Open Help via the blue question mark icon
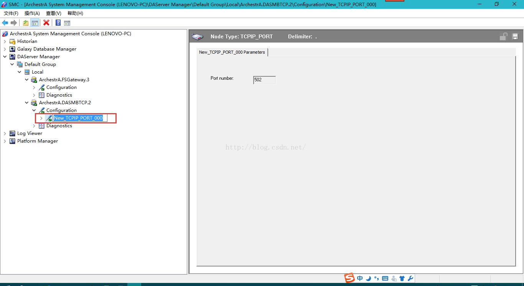The width and height of the screenshot is (524, 286). [x=58, y=23]
